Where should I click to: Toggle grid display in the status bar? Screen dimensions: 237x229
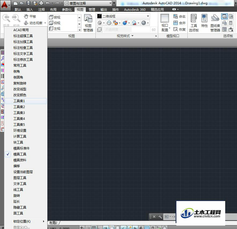click(x=94, y=228)
